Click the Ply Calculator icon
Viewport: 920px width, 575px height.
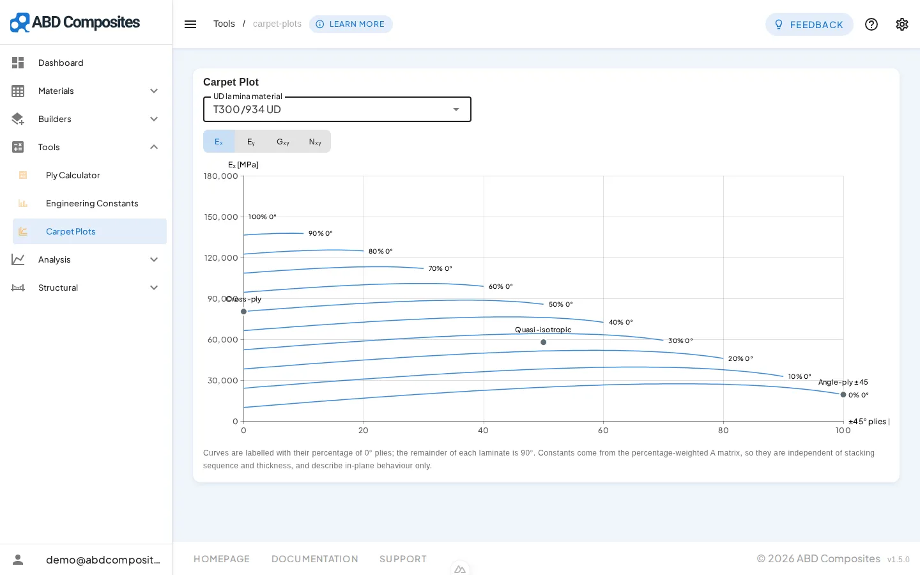coord(23,175)
